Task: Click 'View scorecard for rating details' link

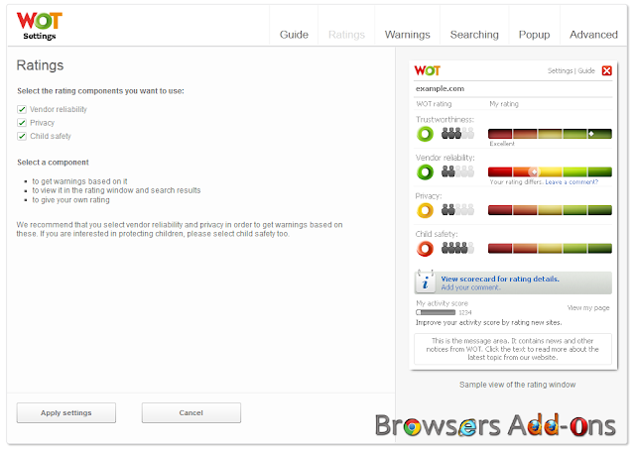Action: coord(500,280)
